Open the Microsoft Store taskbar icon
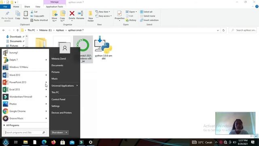259x146 pixels. 63,142
